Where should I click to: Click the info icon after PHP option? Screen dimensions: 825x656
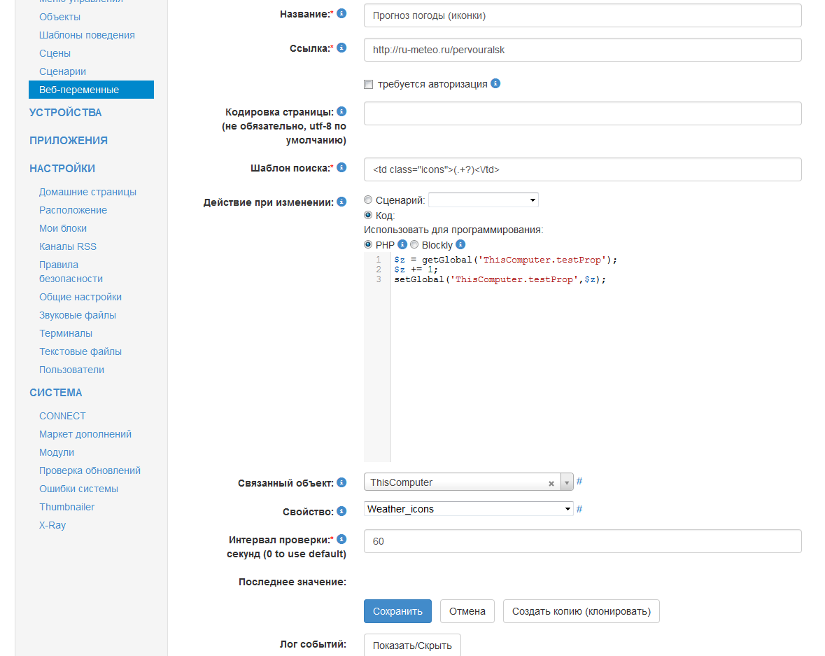tap(402, 244)
